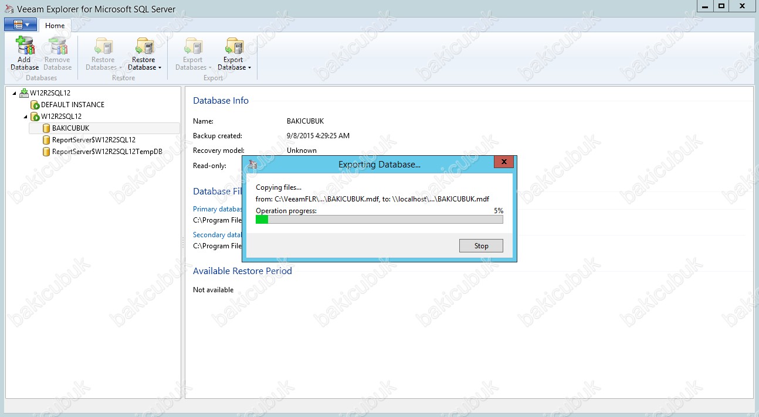Open the Export Database dropdown arrow
This screenshot has width=759, height=417.
[x=249, y=68]
